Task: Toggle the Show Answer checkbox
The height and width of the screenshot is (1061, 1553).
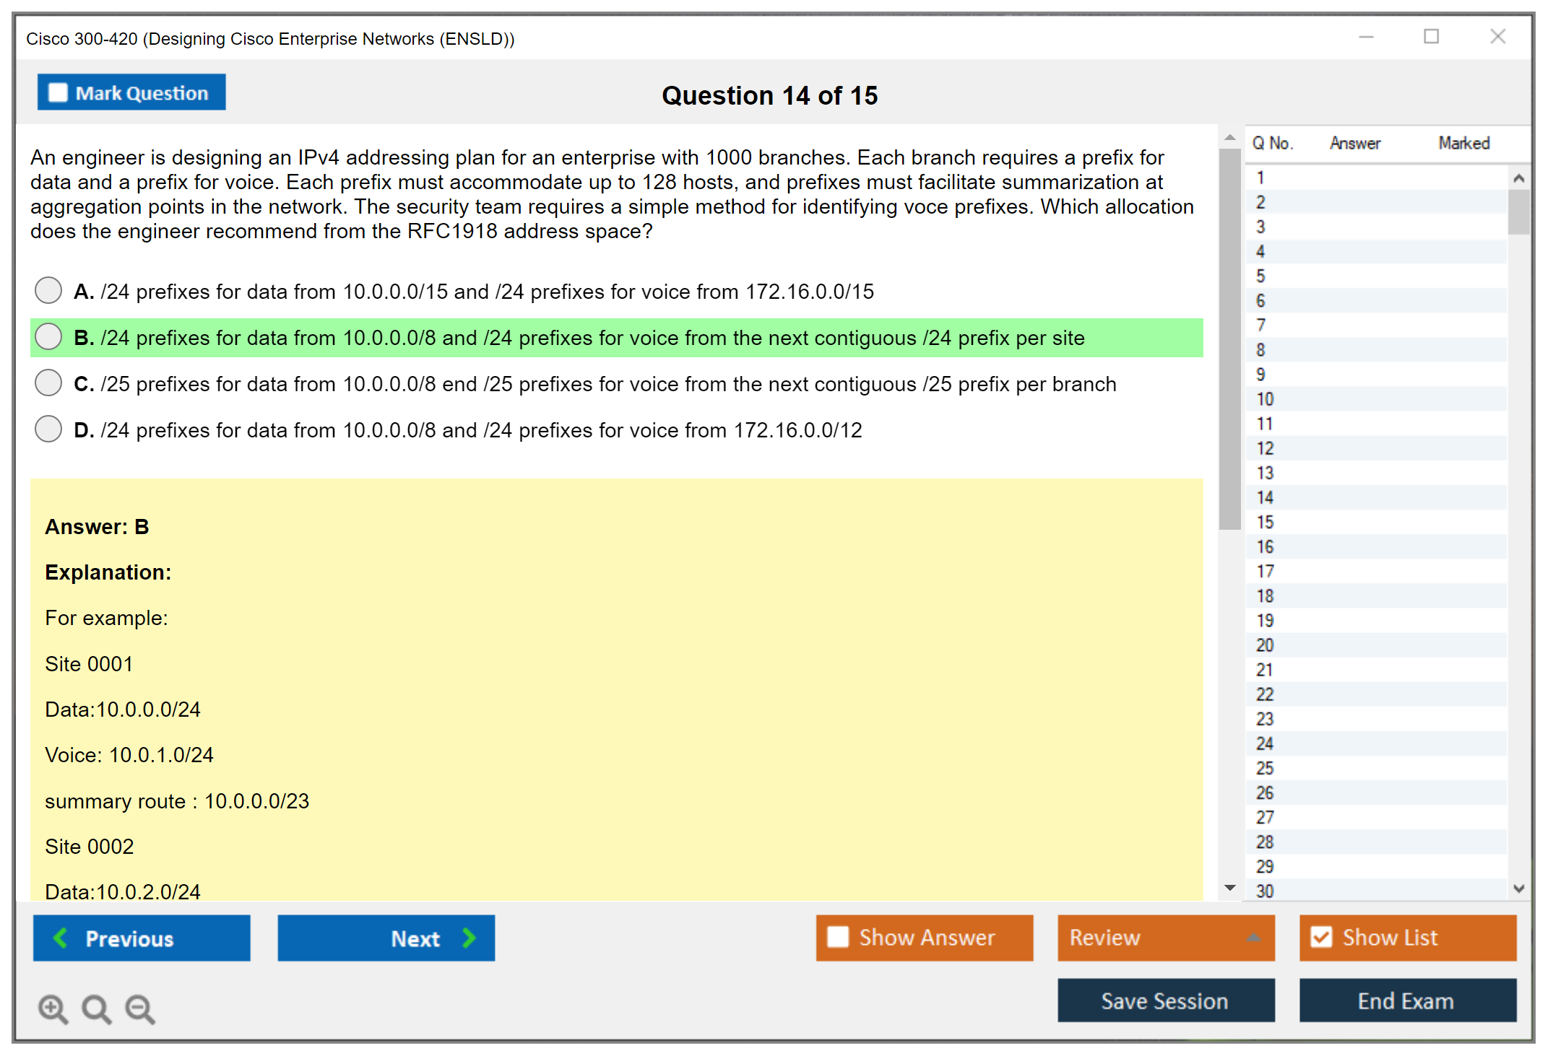Action: [x=838, y=937]
